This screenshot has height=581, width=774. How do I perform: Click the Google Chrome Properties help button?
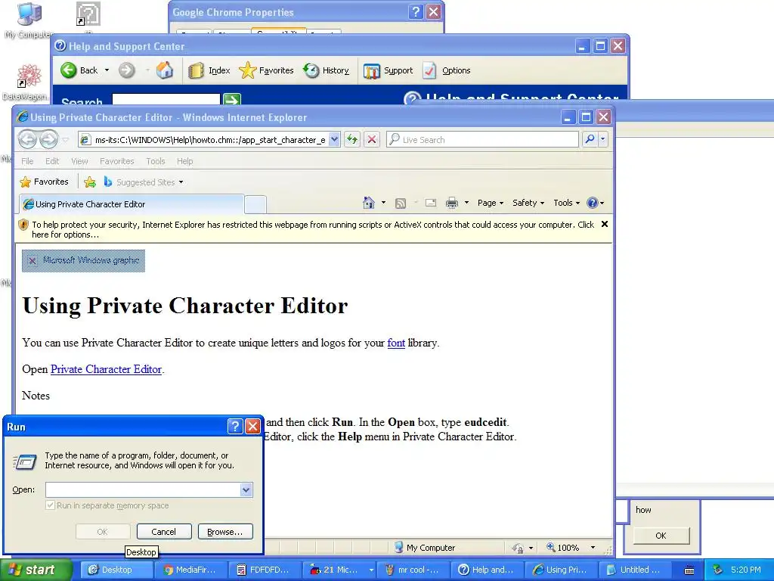416,12
